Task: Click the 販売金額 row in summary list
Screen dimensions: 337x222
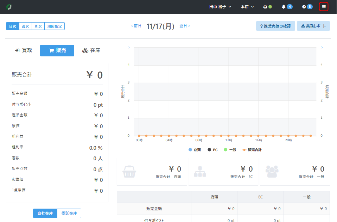Action: tap(57, 94)
